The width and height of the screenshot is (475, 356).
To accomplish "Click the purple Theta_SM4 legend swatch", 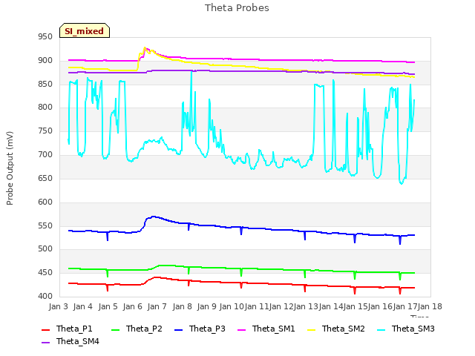I will pyautogui.click(x=46, y=343).
